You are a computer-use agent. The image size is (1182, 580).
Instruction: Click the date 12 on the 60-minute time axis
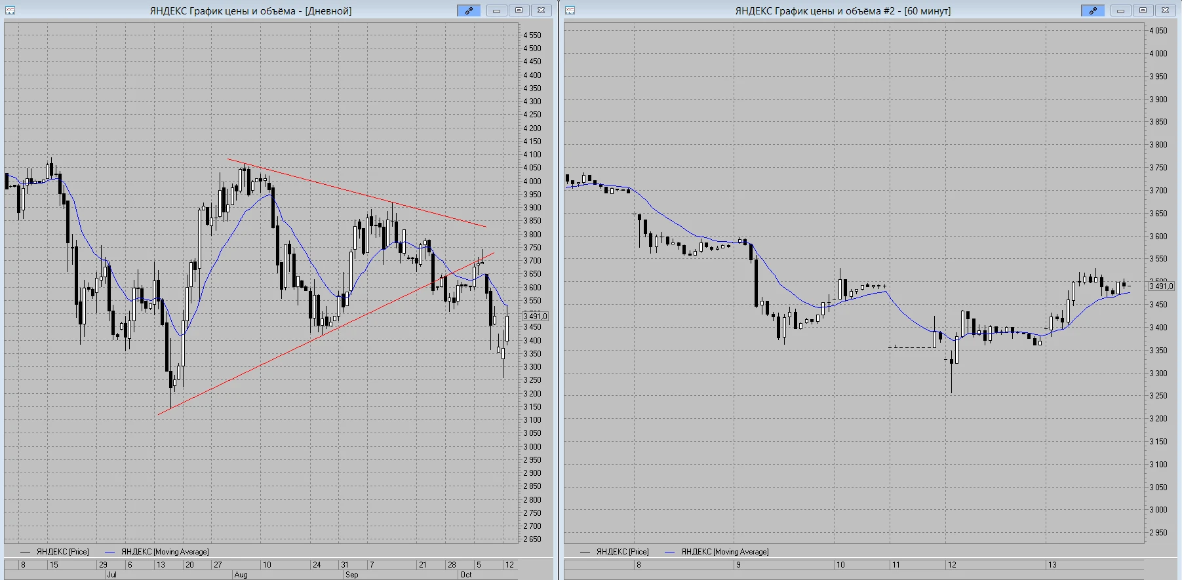point(952,565)
